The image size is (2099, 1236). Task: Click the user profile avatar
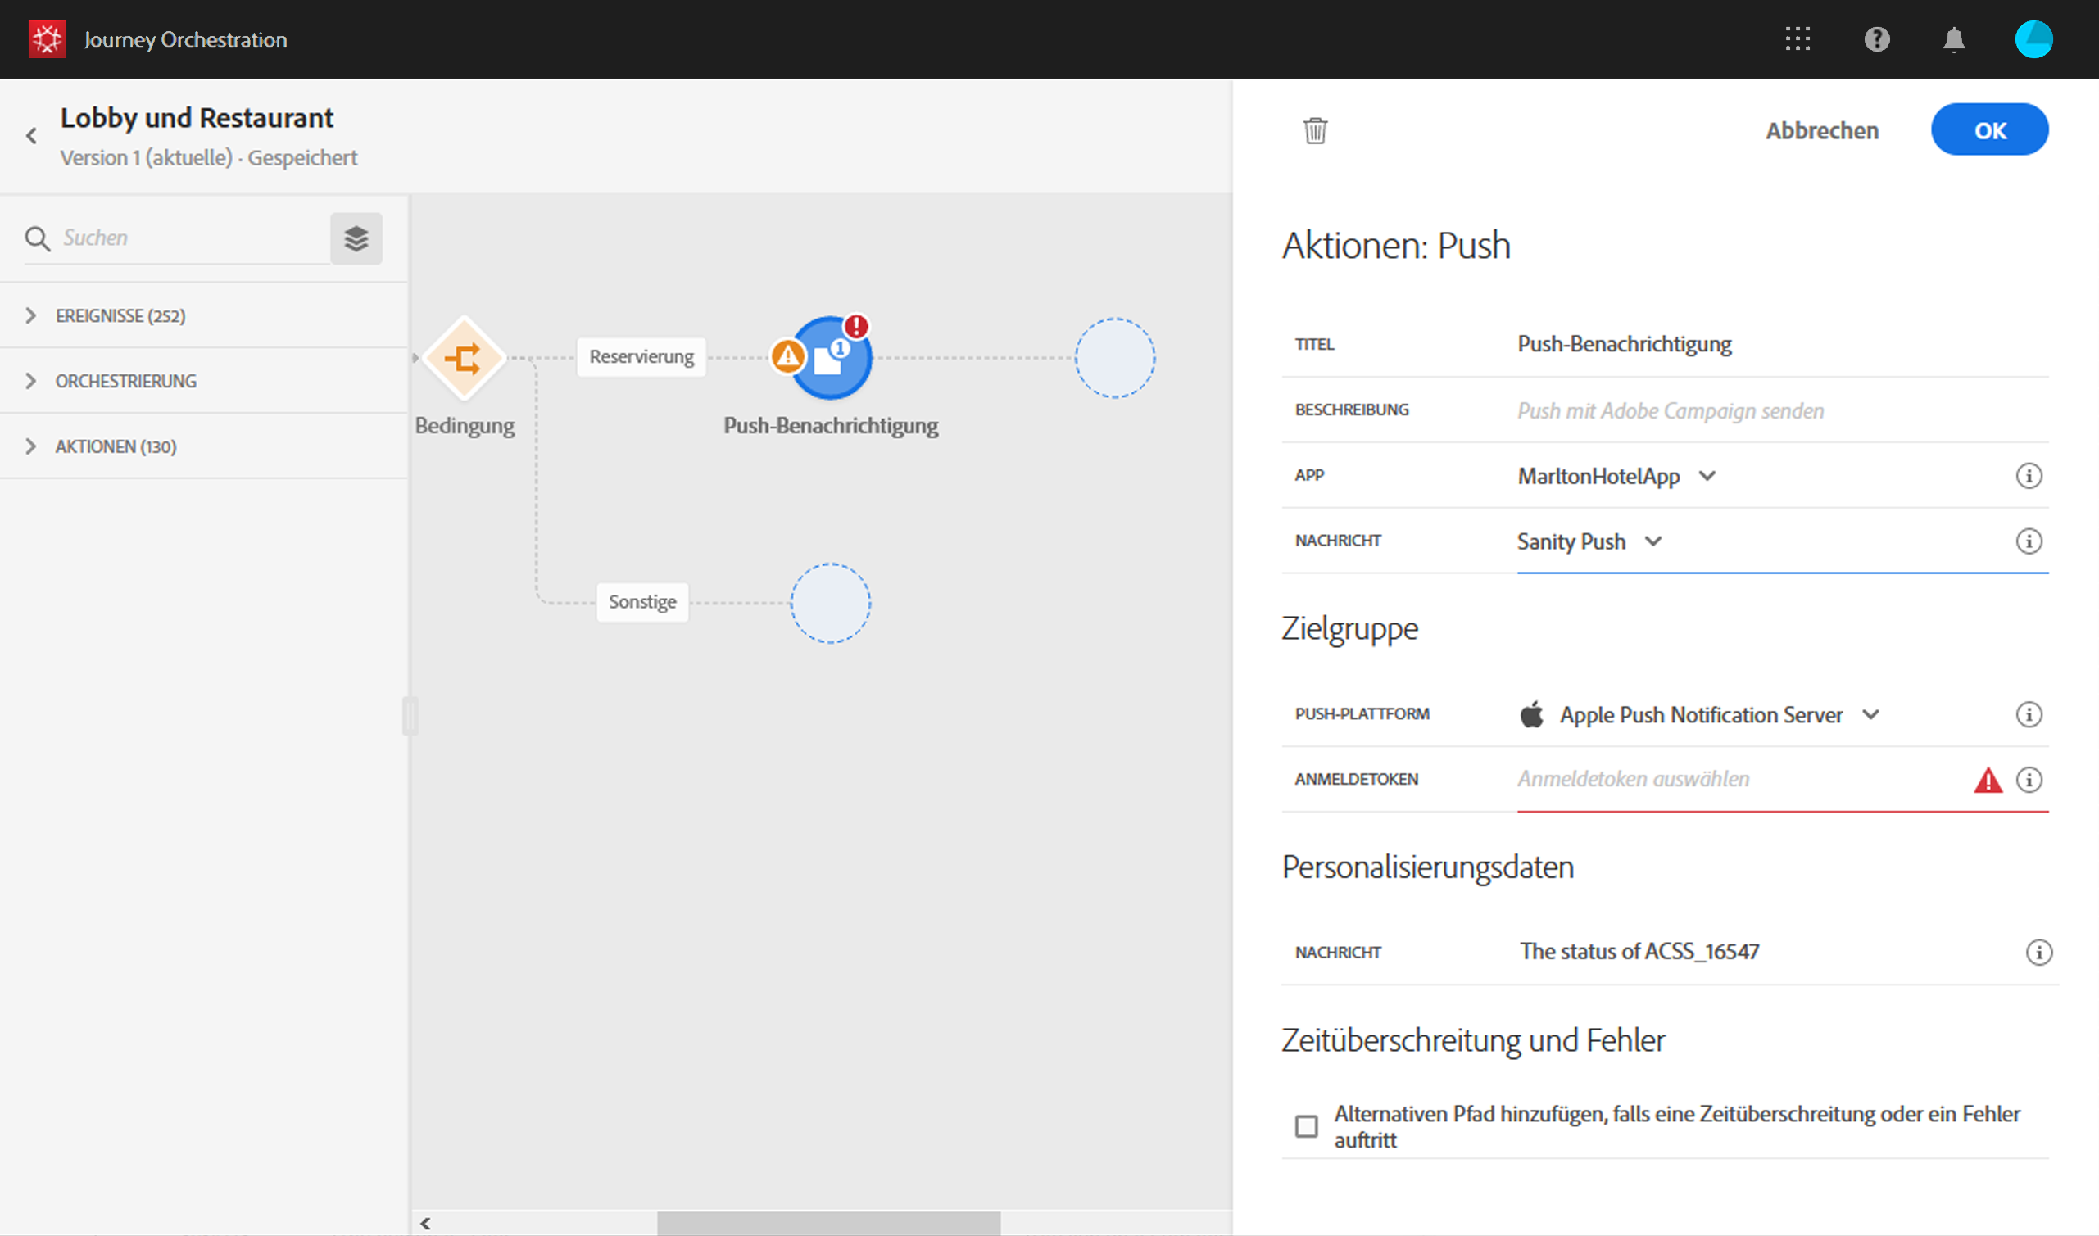click(2033, 39)
